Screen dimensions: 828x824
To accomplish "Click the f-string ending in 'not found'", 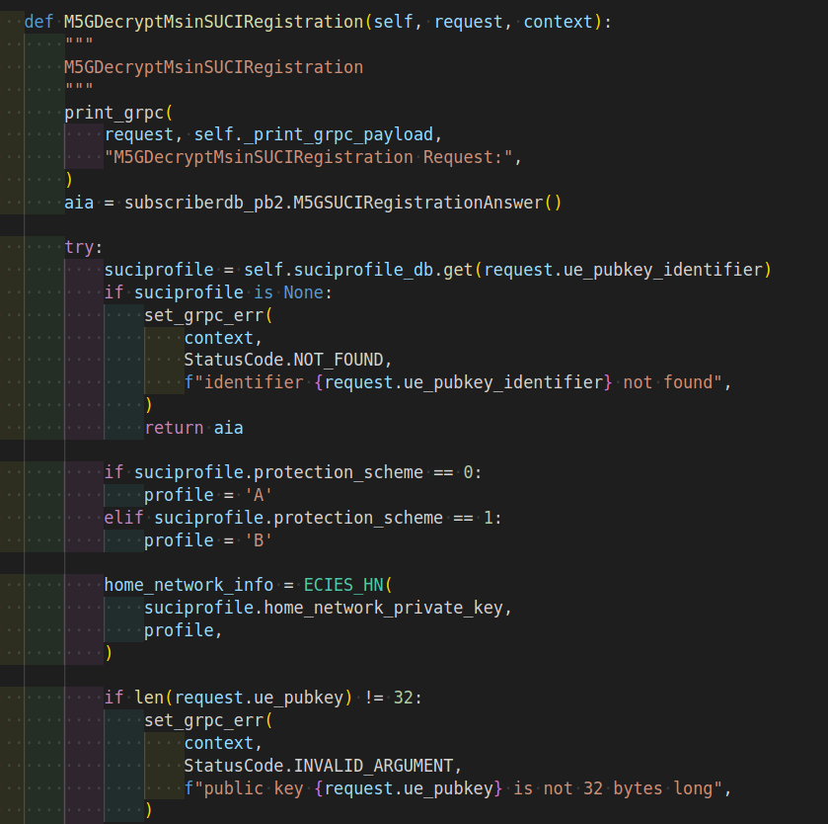I will click(453, 382).
